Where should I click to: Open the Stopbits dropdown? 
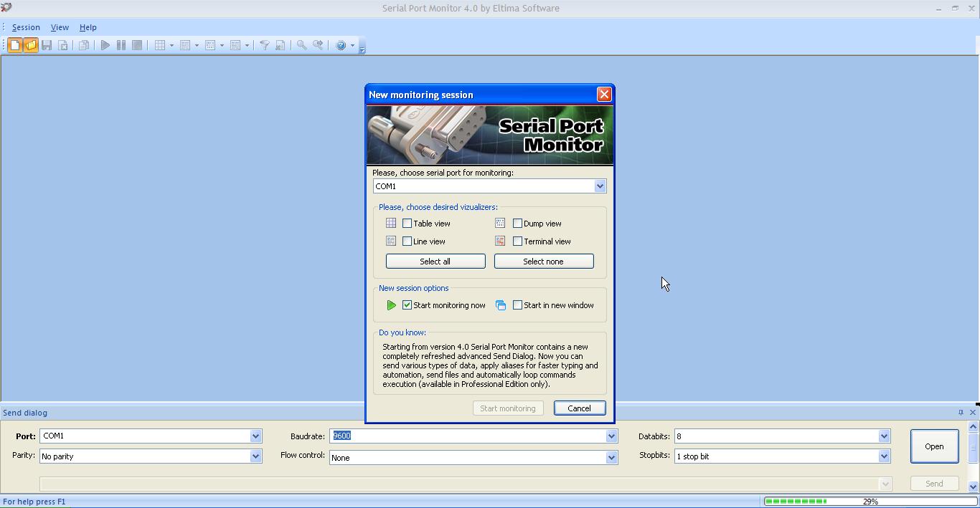point(884,456)
